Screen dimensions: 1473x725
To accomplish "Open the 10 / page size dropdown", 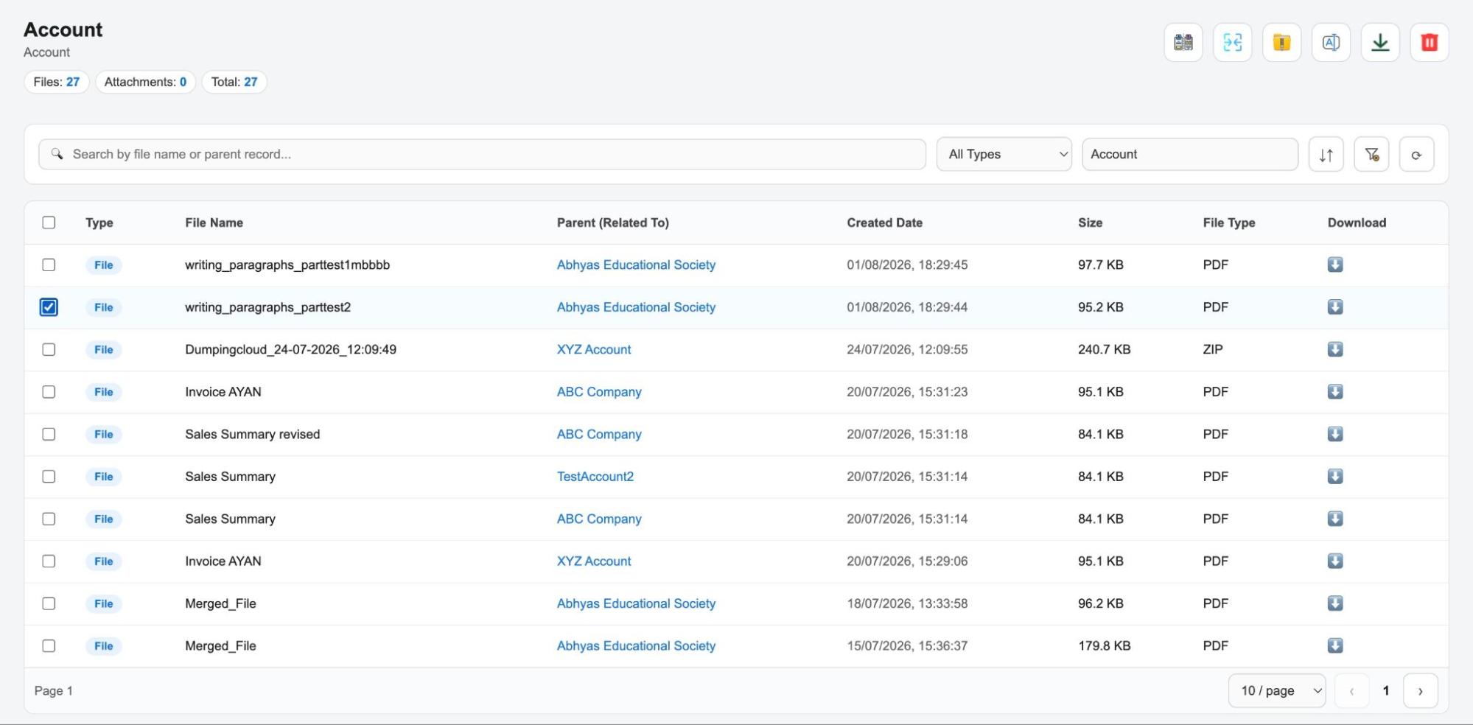I will pyautogui.click(x=1277, y=691).
